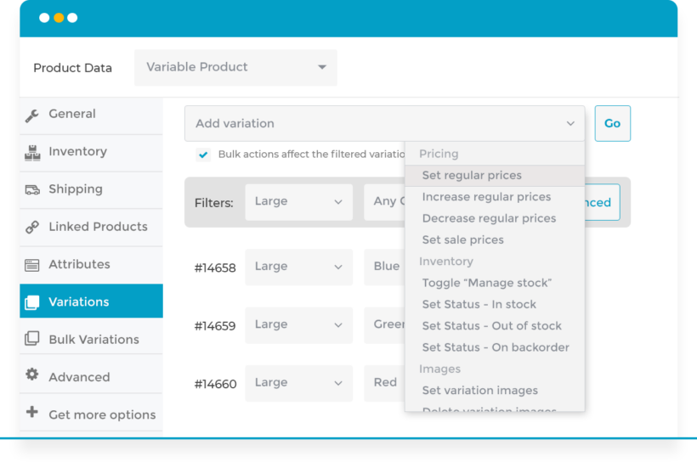Select Increase regular prices option
Image resolution: width=697 pixels, height=462 pixels.
pyautogui.click(x=486, y=197)
